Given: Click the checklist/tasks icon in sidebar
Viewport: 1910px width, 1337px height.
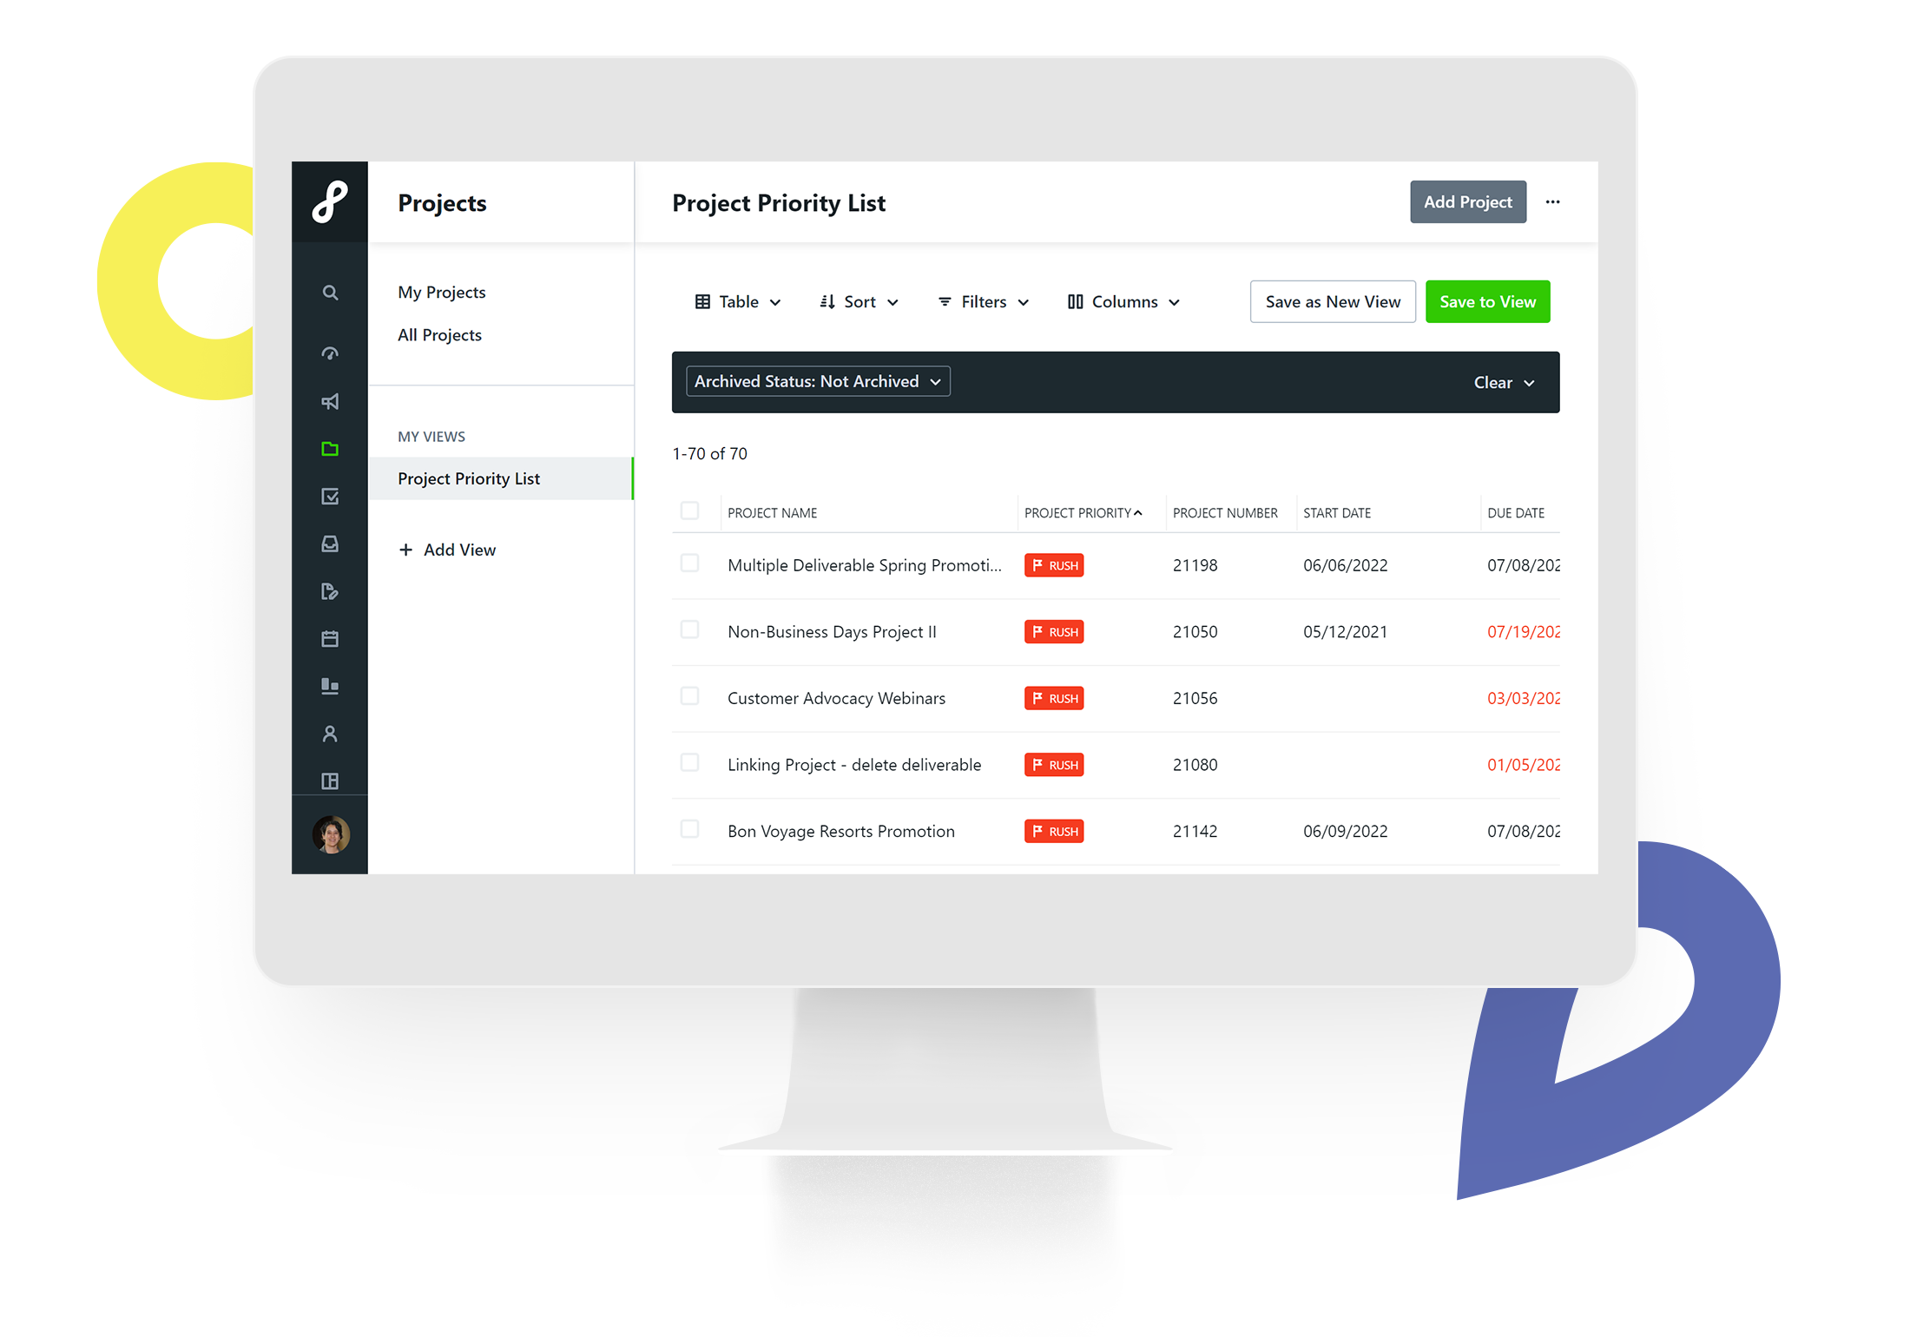Looking at the screenshot, I should click(329, 497).
